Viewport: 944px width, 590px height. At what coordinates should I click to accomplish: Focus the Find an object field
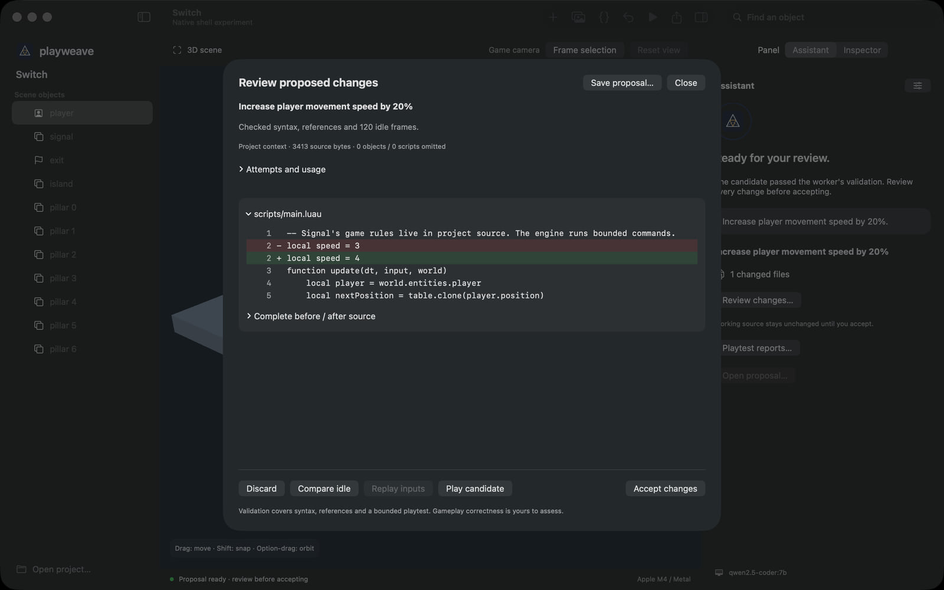(x=826, y=17)
